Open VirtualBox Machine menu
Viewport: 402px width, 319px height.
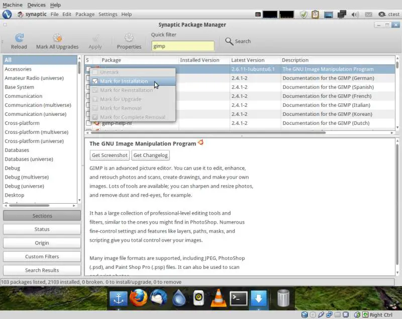12,5
